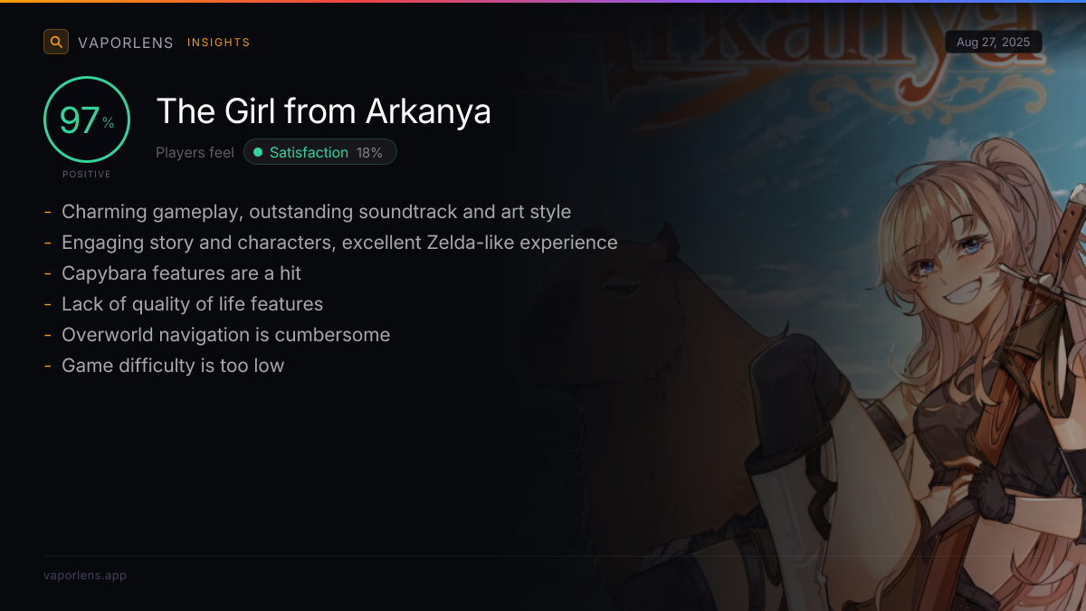Click the POSITIVE label under the score

(x=87, y=174)
